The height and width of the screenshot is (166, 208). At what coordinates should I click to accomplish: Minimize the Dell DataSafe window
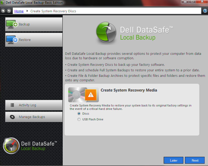(185, 2)
